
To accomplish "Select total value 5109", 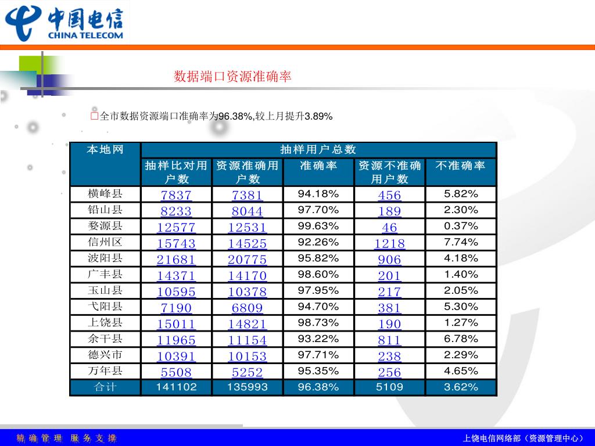I will point(389,387).
